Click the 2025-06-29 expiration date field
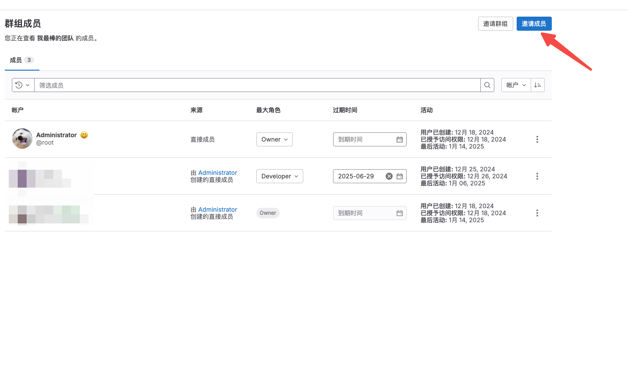Viewport: 628px width, 366px height. point(359,176)
